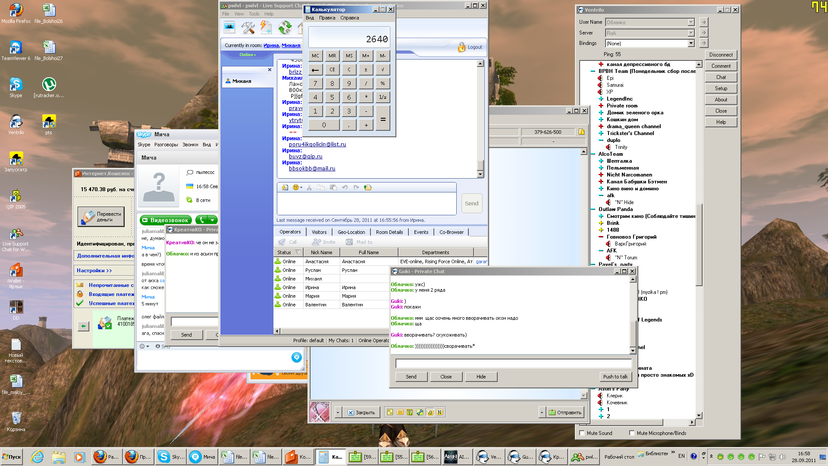
Task: Click the Видеозвонок button in Skype
Action: [x=166, y=220]
